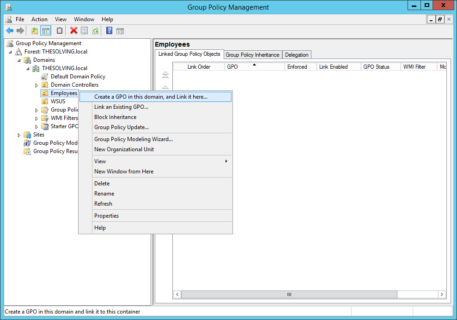The width and height of the screenshot is (457, 320).
Task: Click the Refresh toolbar icon
Action: click(x=96, y=30)
